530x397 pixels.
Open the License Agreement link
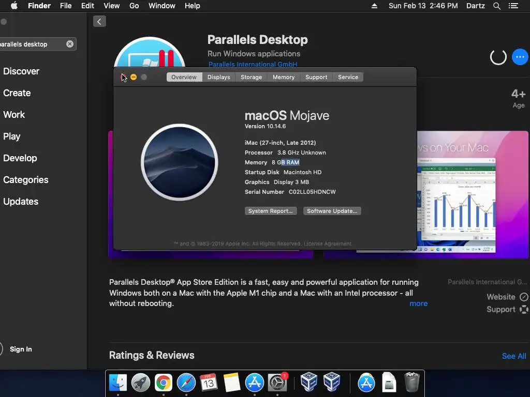coord(328,244)
